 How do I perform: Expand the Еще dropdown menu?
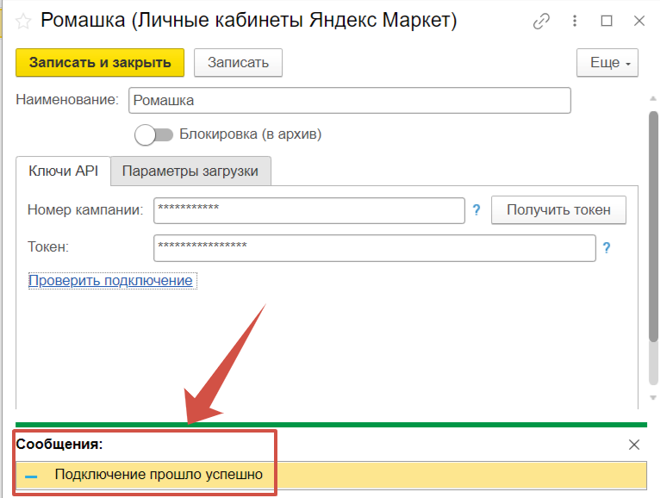click(607, 63)
